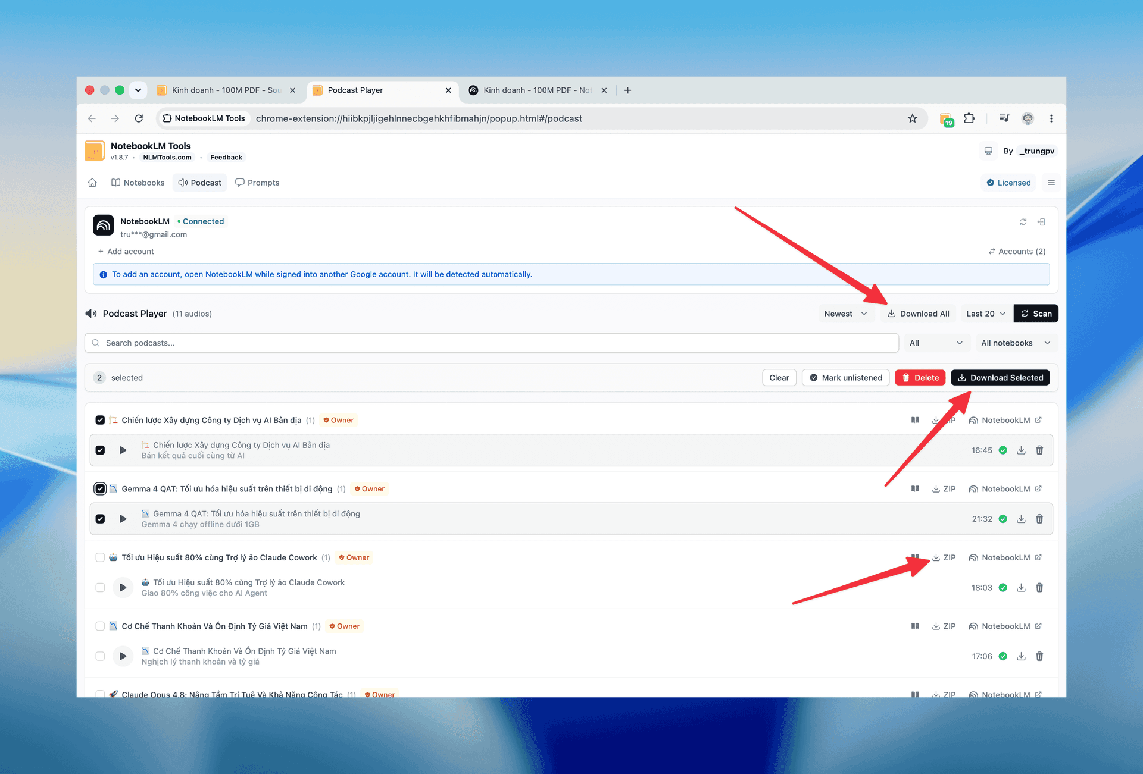Download the 21:32 Gemma 4 audio

tap(1021, 519)
